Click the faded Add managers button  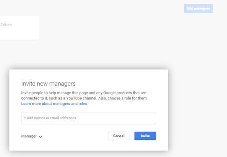198,8
